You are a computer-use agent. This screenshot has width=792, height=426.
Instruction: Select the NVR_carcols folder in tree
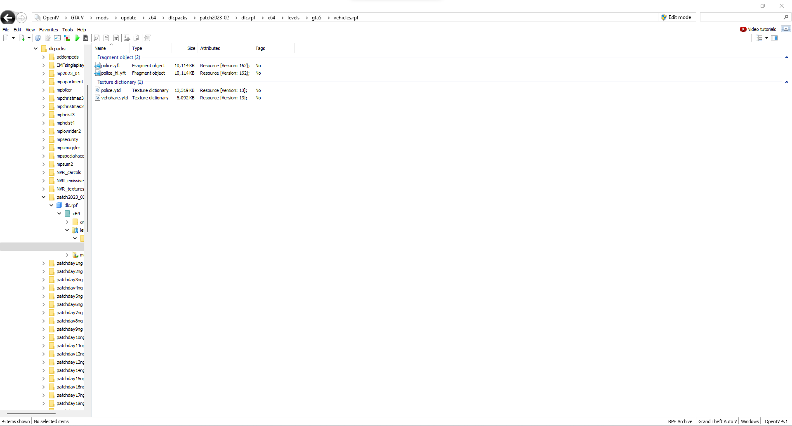tap(69, 172)
